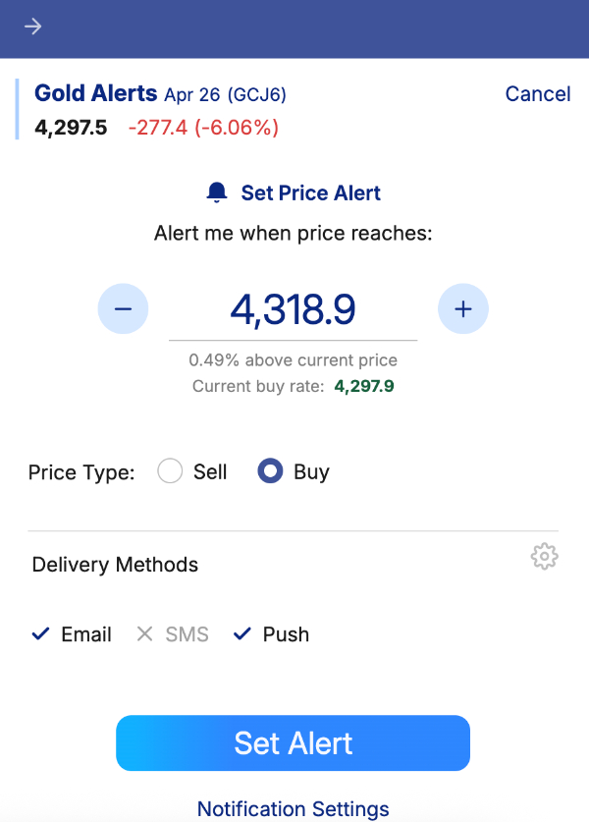The width and height of the screenshot is (589, 822).
Task: Open Notification Settings
Action: [293, 808]
